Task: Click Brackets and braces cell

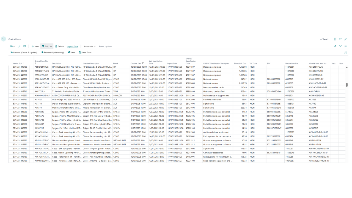Action: 212,100
